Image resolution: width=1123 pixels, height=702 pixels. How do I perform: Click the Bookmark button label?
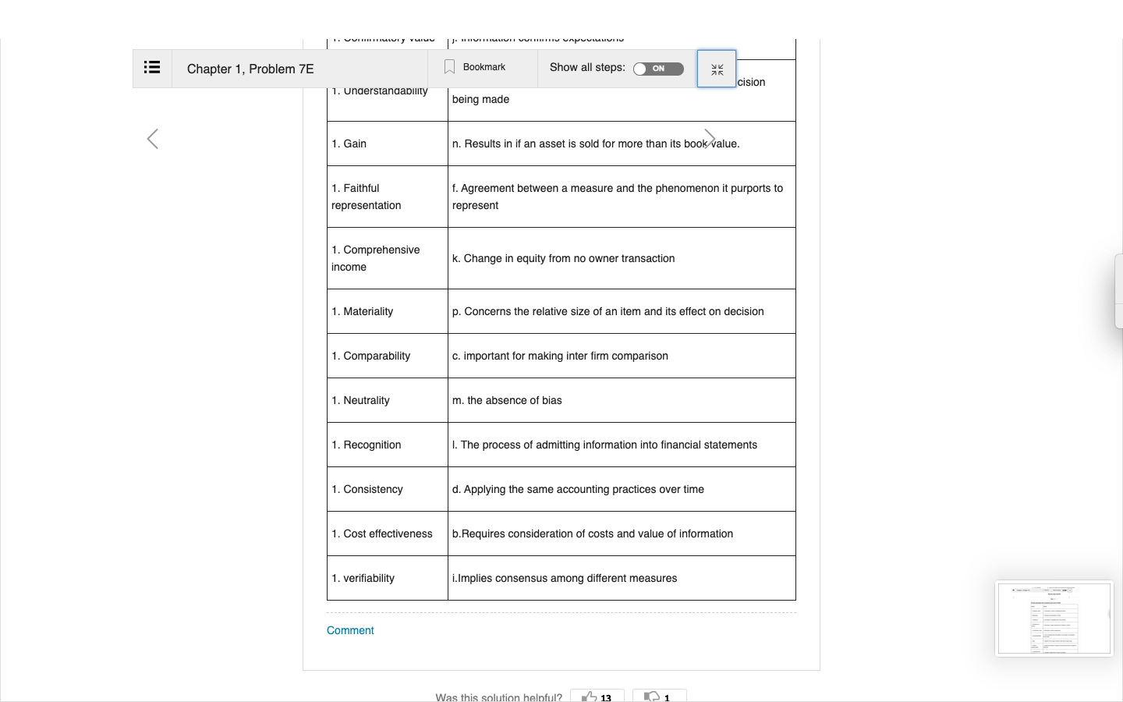tap(484, 67)
